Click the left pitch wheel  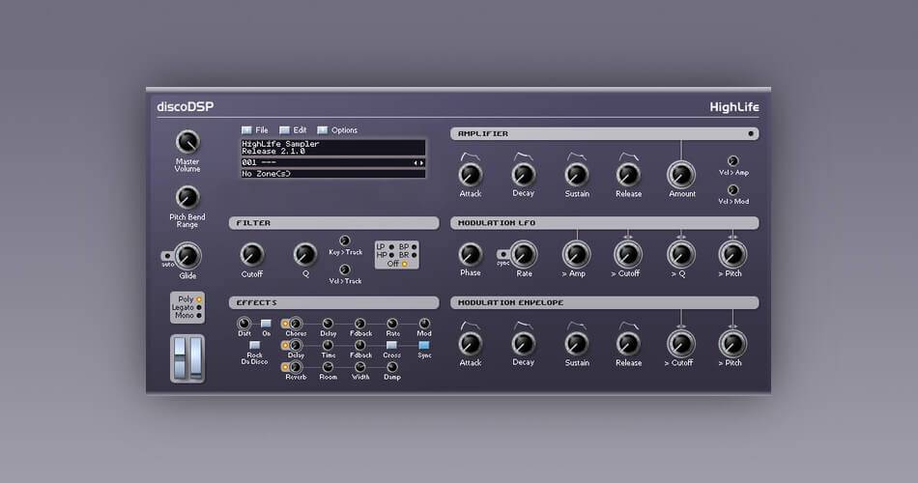tap(181, 357)
